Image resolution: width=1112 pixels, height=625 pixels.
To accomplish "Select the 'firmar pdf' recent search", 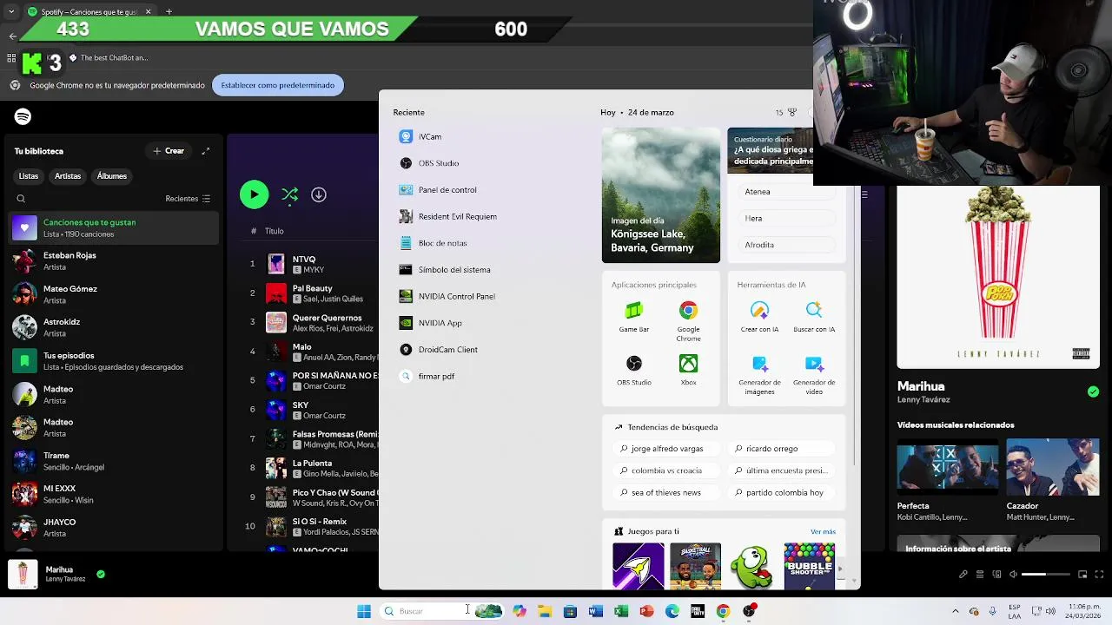I will click(427, 376).
